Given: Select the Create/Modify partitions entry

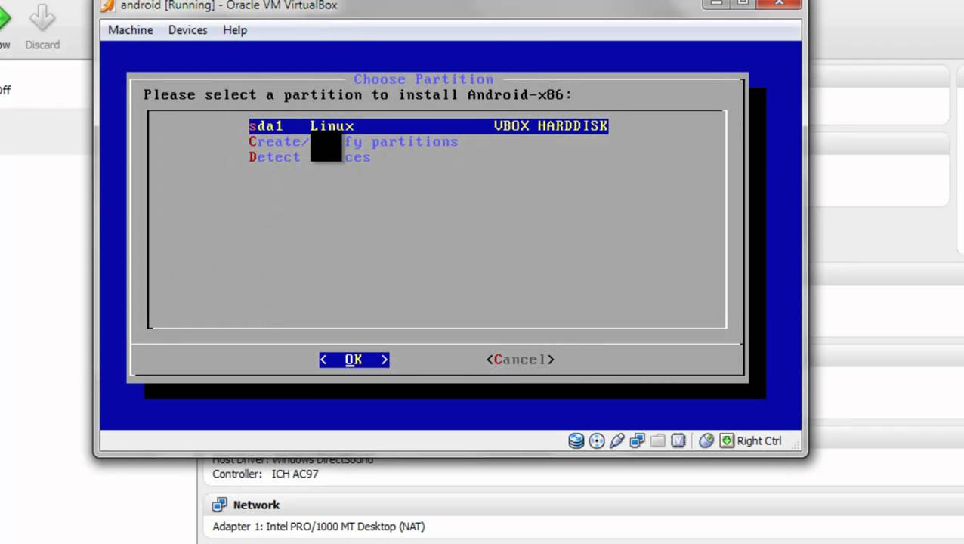Looking at the screenshot, I should 354,142.
